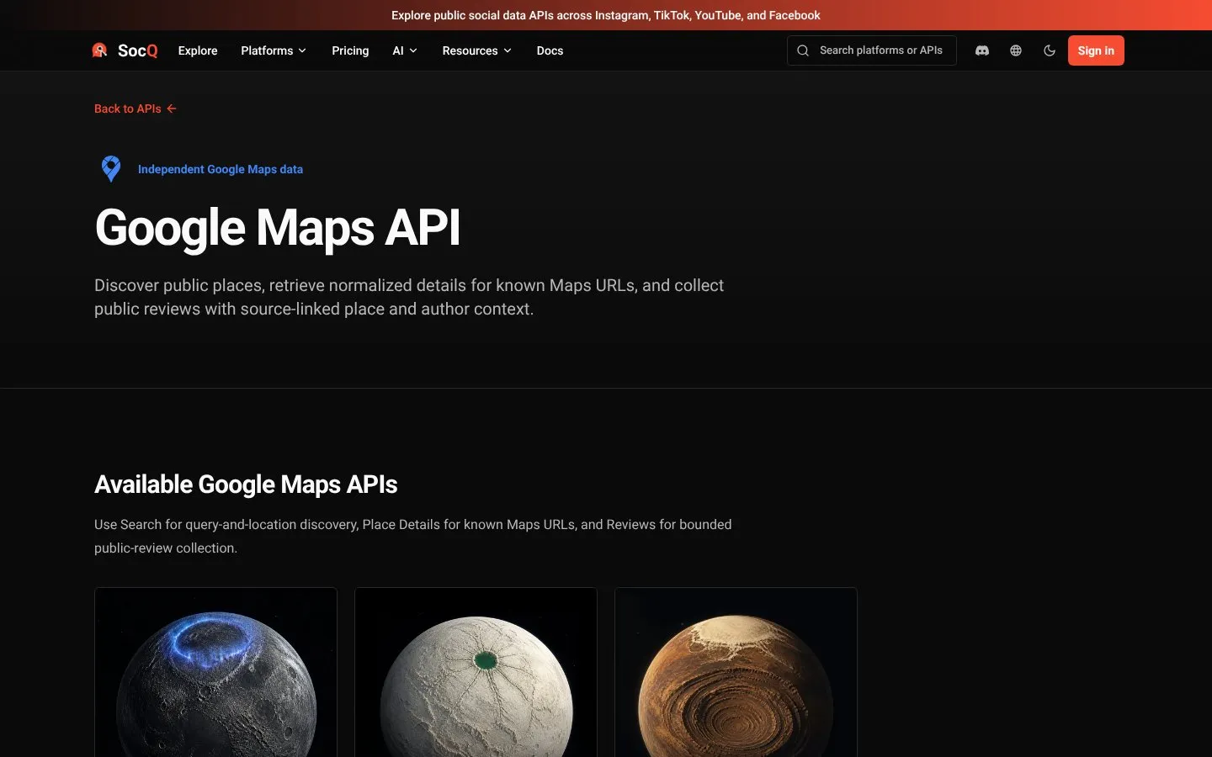Open the Discord community icon
The image size is (1212, 757).
click(981, 50)
